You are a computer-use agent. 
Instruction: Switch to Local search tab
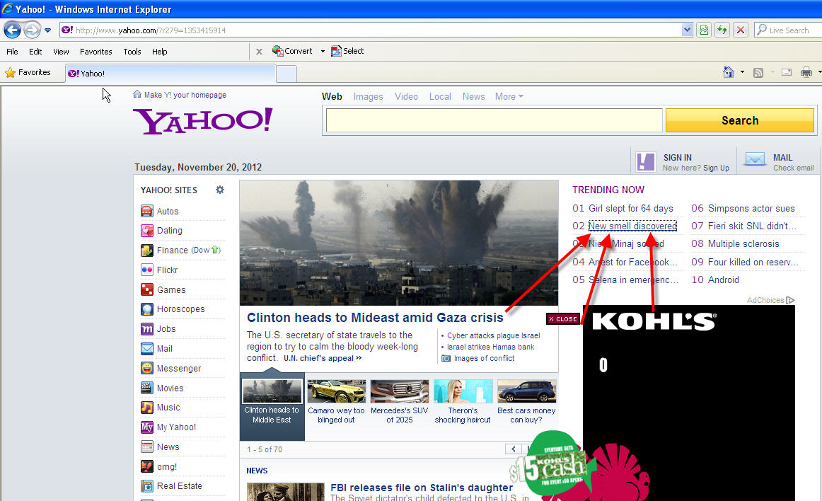(440, 96)
